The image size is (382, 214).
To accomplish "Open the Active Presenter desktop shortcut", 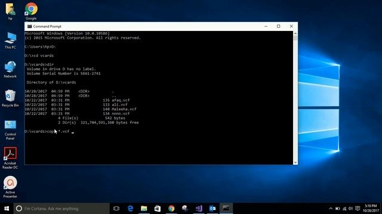I will coord(10,187).
